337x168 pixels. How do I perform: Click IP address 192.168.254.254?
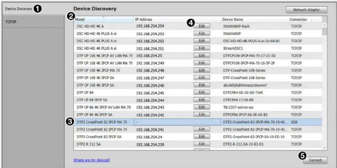[x=150, y=26]
